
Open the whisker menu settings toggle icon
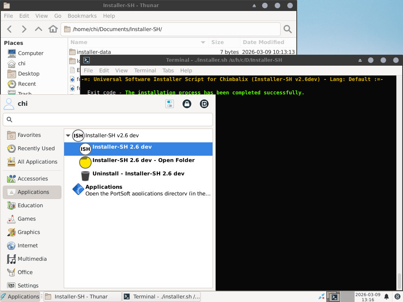[x=170, y=104]
